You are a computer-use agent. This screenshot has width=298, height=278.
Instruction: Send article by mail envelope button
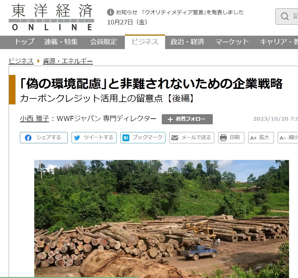192,137
